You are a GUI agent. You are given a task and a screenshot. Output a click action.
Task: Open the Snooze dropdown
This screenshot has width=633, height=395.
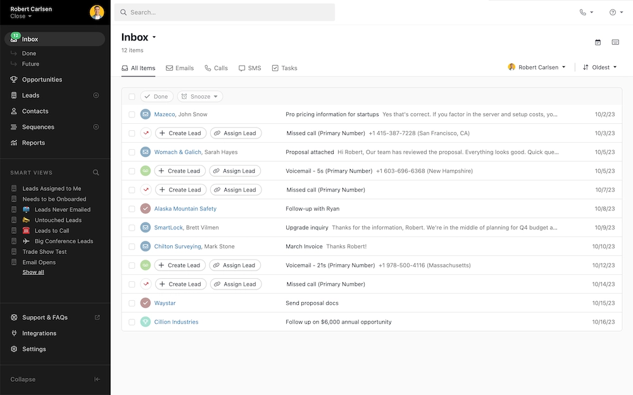pyautogui.click(x=199, y=96)
